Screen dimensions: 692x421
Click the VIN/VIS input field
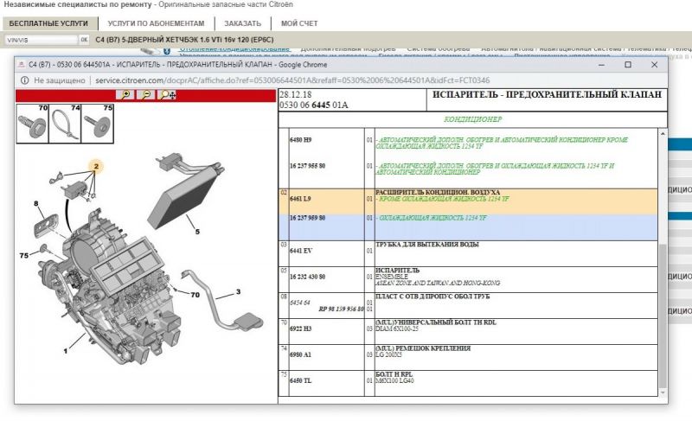point(40,40)
